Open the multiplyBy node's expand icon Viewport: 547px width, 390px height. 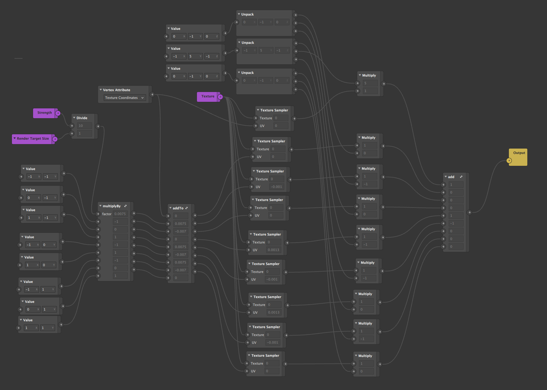125,206
